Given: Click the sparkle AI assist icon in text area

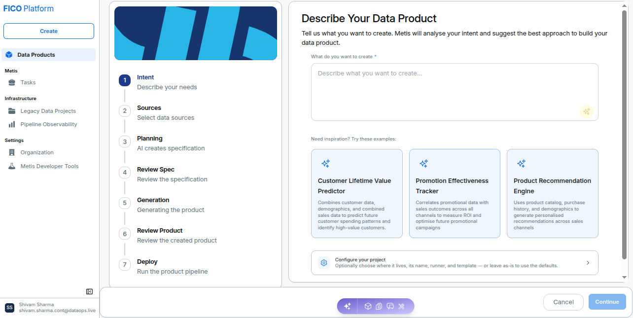Looking at the screenshot, I should pos(586,111).
